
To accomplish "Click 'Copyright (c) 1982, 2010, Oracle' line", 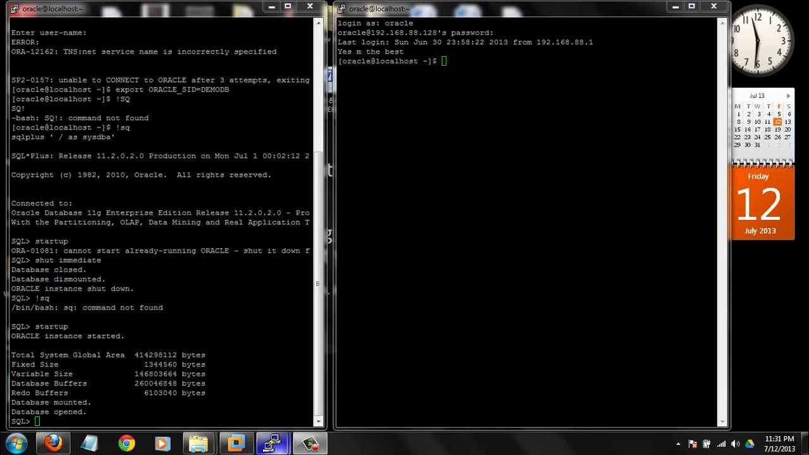I will pyautogui.click(x=141, y=175).
